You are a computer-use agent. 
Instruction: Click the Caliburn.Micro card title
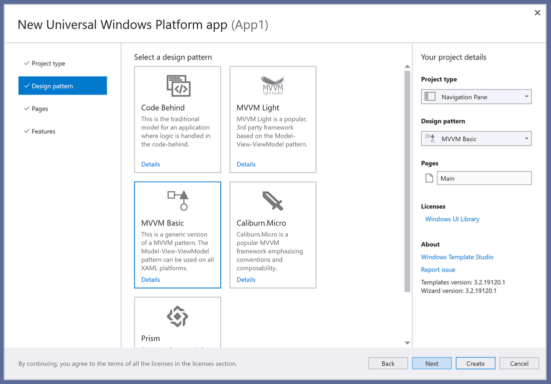261,223
